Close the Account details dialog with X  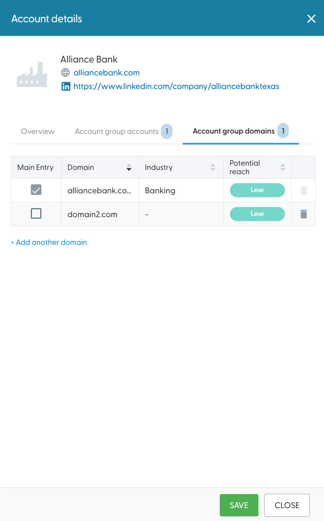(311, 18)
